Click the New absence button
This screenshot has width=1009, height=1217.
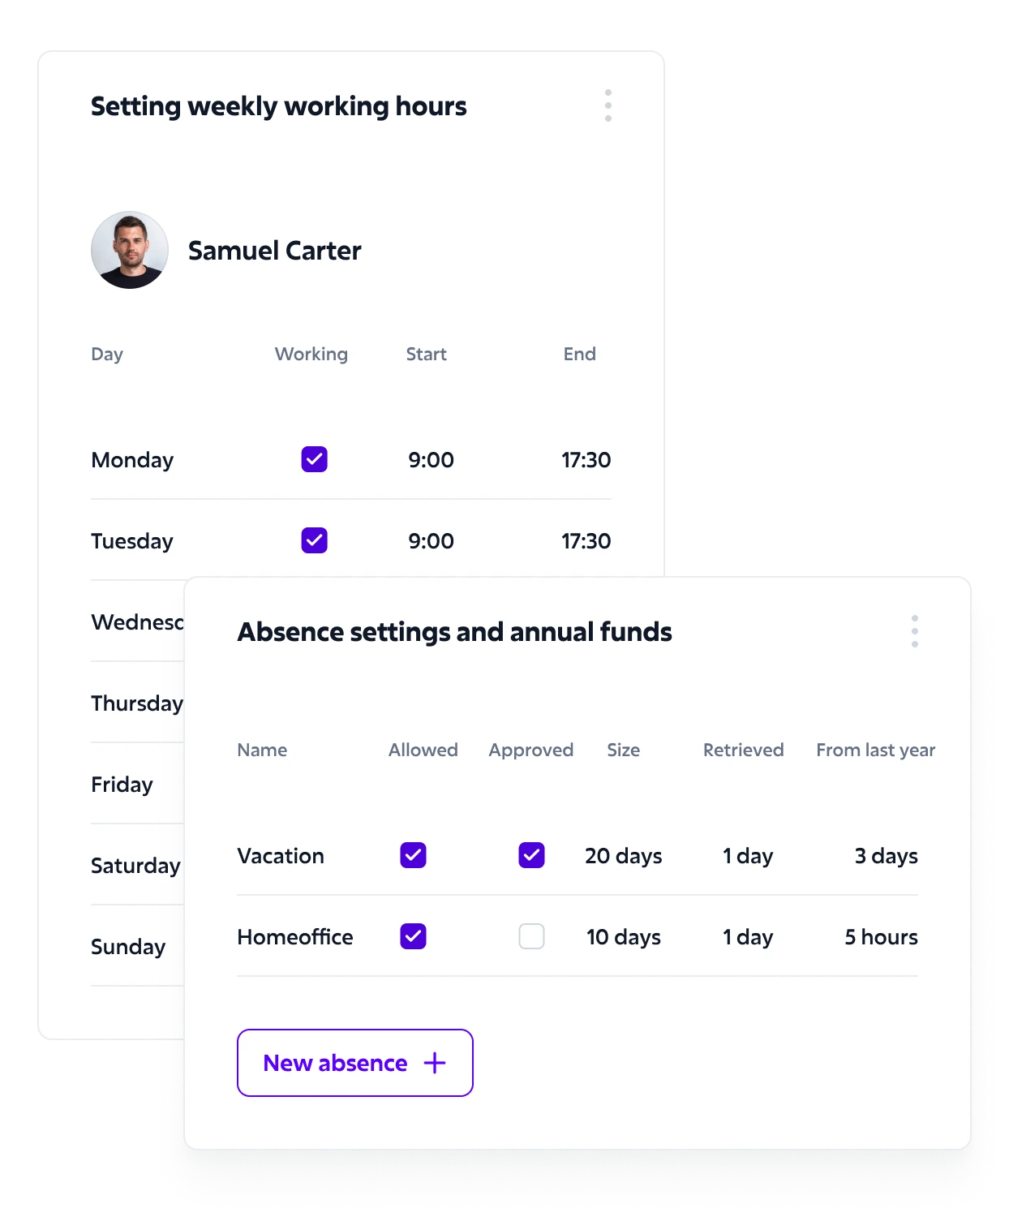point(355,1063)
